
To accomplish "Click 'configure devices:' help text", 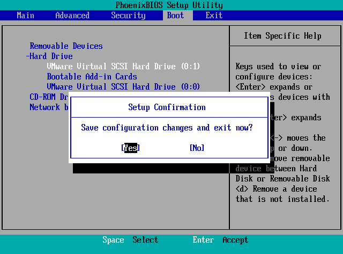I will (274, 77).
